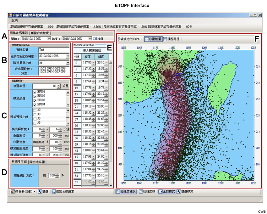Click the 緯度 latitude column header
The height and width of the screenshot is (214, 267).
pyautogui.click(x=101, y=56)
